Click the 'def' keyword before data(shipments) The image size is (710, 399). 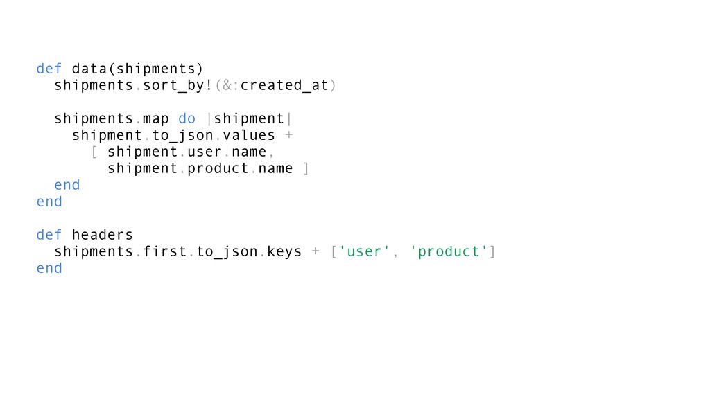[49, 69]
